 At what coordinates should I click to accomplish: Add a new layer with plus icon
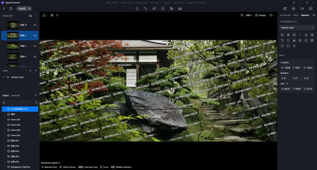(x=30, y=71)
